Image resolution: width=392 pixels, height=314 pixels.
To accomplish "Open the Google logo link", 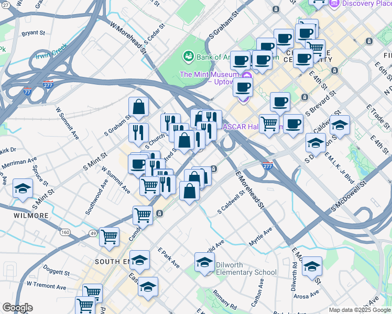I will coord(17,307).
